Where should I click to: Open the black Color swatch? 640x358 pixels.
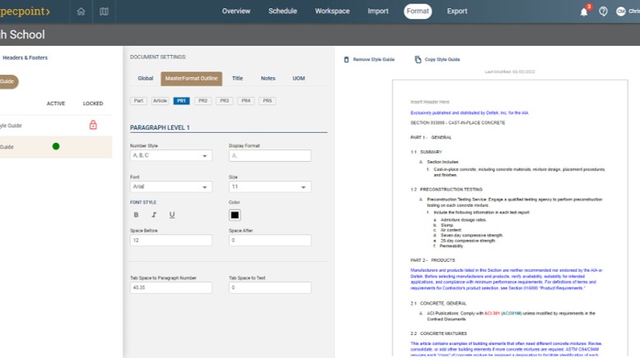[234, 215]
